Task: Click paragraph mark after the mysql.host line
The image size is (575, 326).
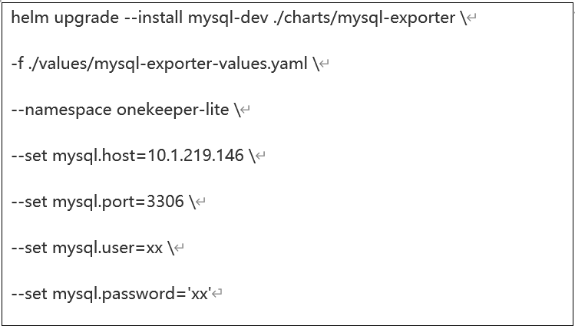Action: 261,155
